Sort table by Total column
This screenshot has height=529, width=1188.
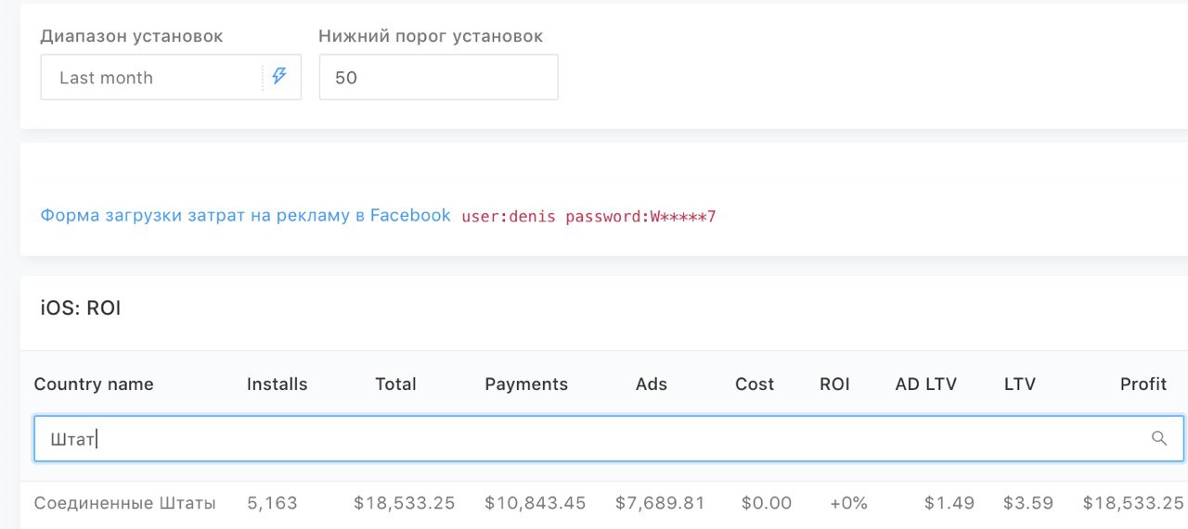tap(395, 384)
